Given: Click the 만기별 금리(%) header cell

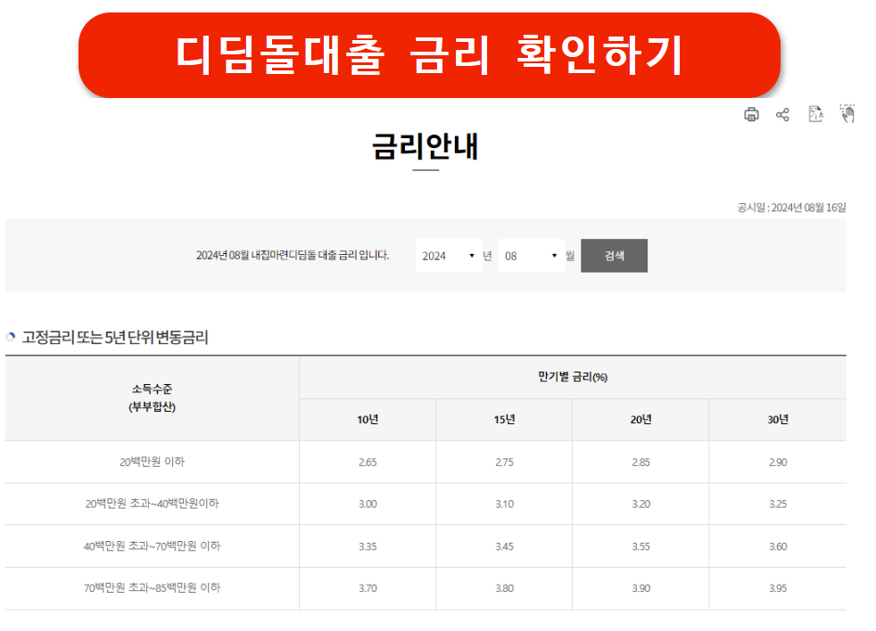Looking at the screenshot, I should tap(572, 378).
